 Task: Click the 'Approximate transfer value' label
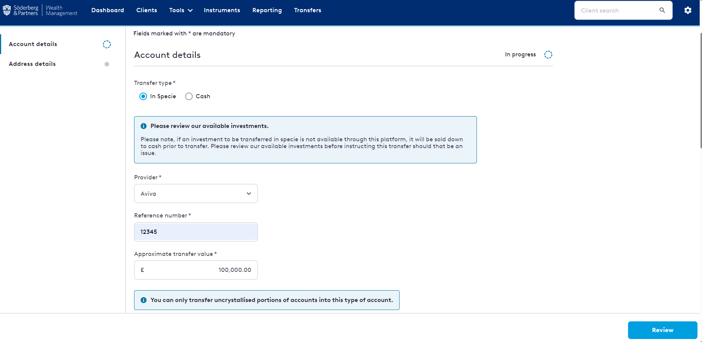pyautogui.click(x=175, y=254)
